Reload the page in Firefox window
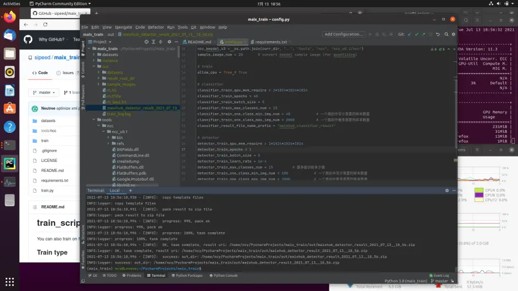The height and width of the screenshot is (291, 518). point(45,24)
